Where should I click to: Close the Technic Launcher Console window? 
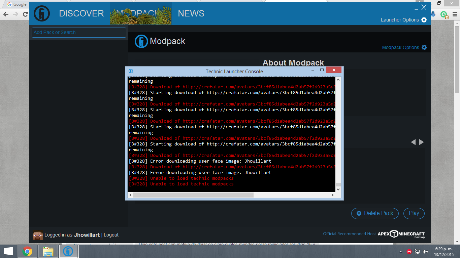click(334, 70)
